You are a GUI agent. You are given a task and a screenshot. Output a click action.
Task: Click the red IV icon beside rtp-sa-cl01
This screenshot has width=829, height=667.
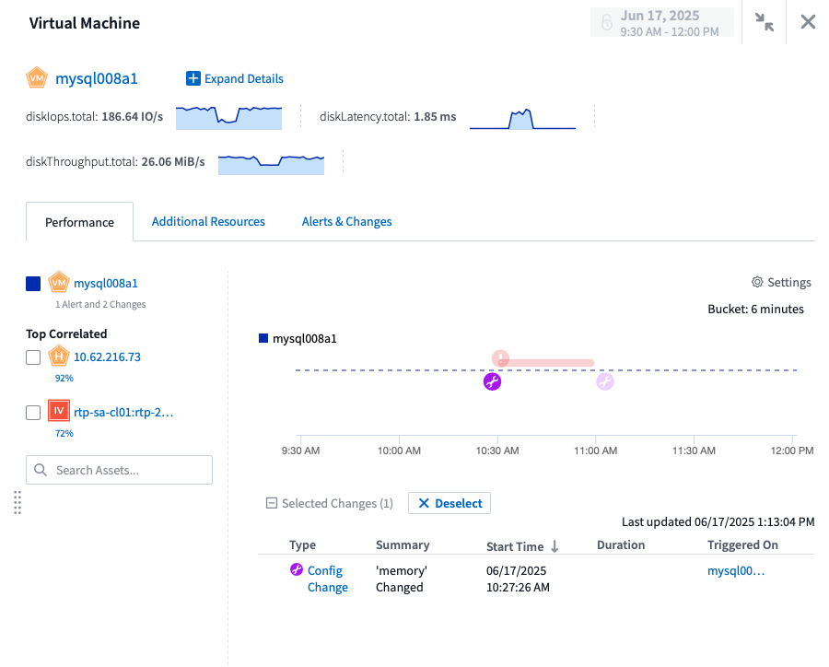point(59,411)
